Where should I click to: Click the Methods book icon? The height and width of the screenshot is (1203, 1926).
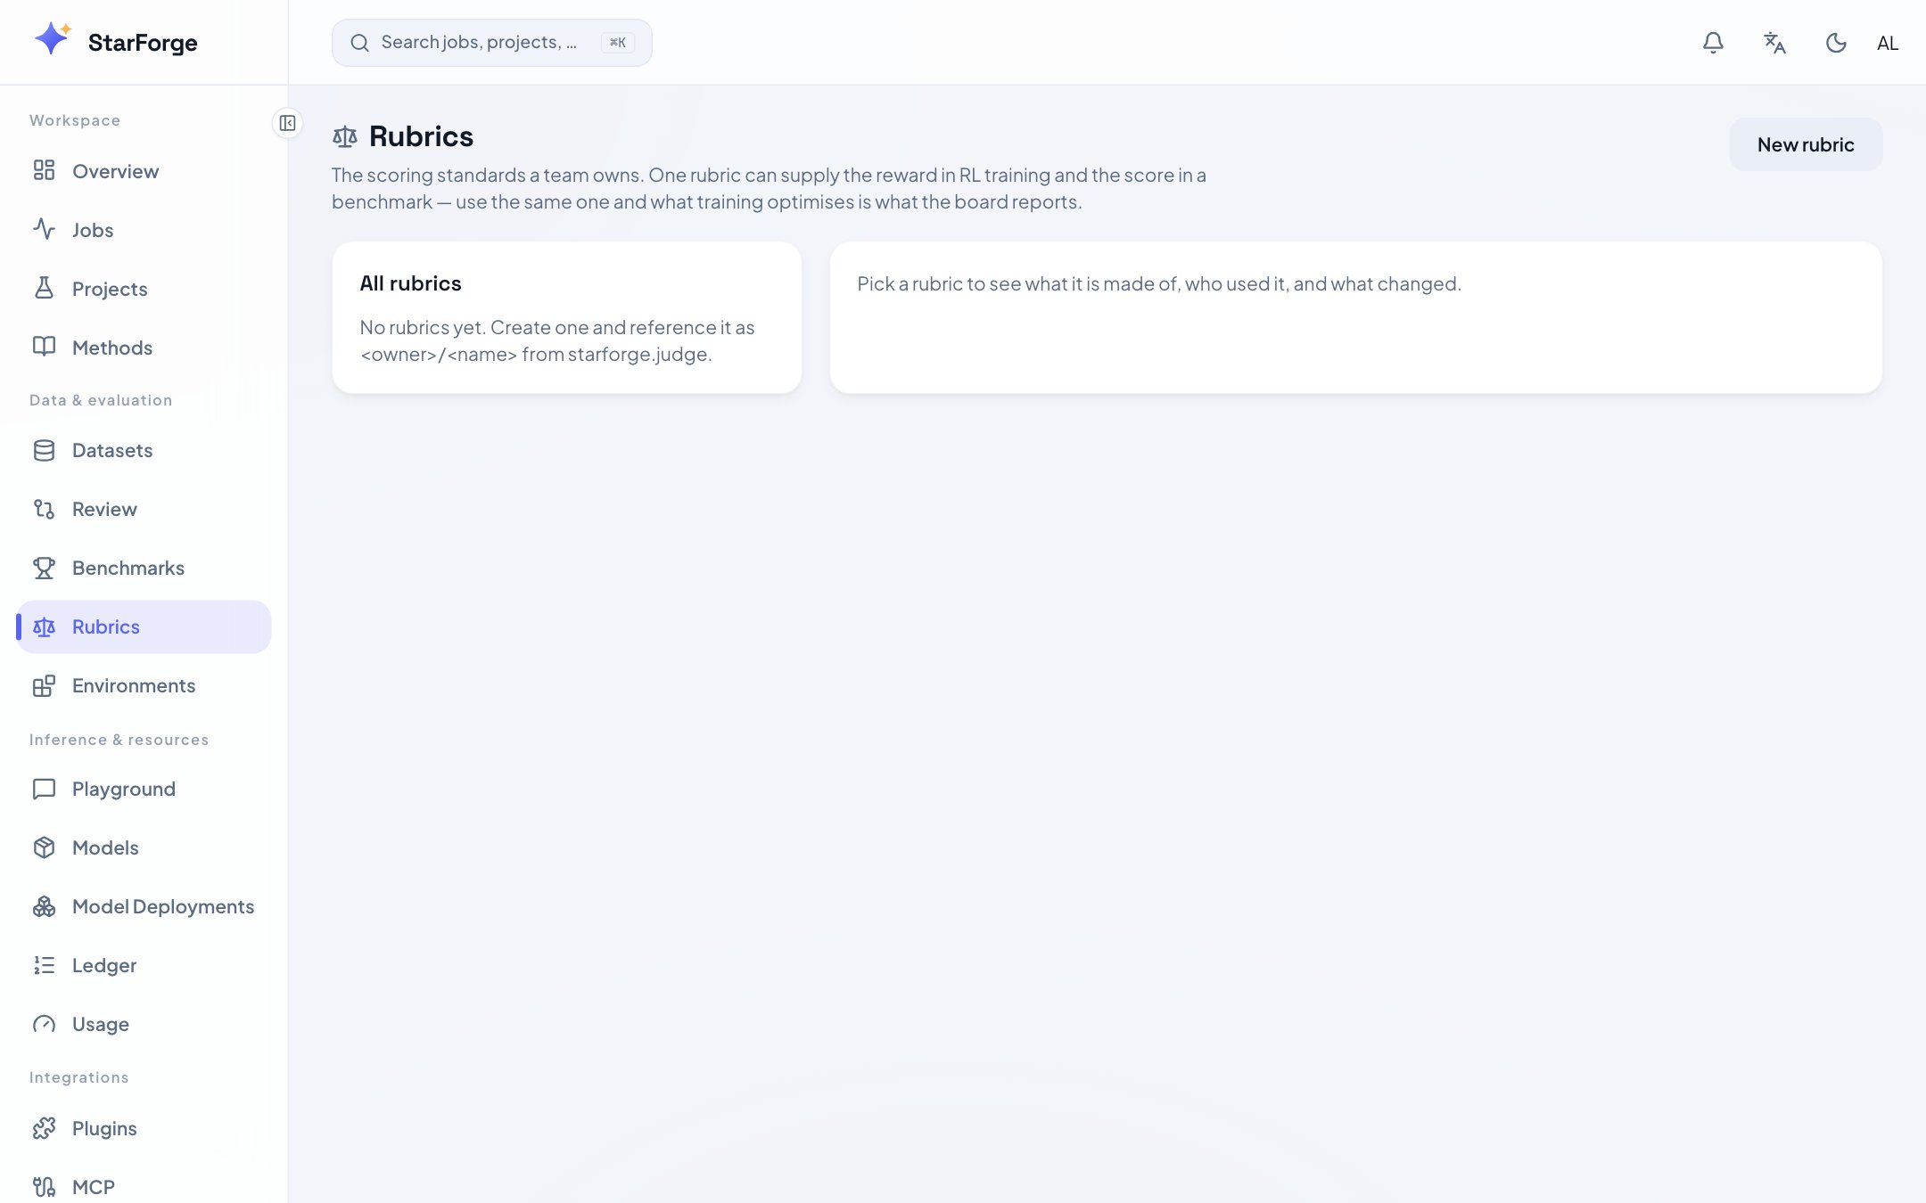coord(44,347)
